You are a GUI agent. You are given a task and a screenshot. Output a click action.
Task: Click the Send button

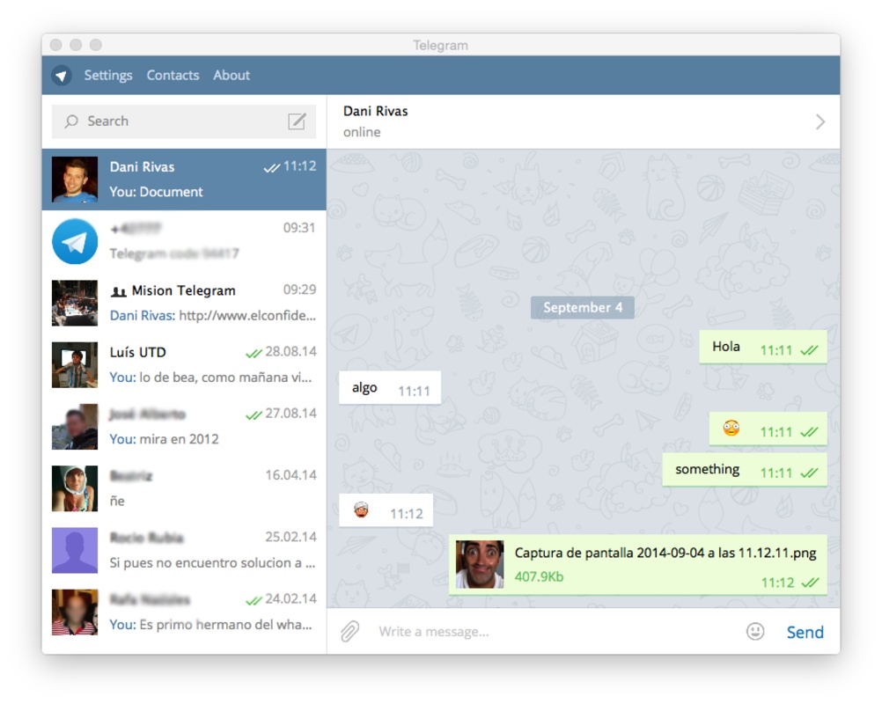(x=804, y=631)
